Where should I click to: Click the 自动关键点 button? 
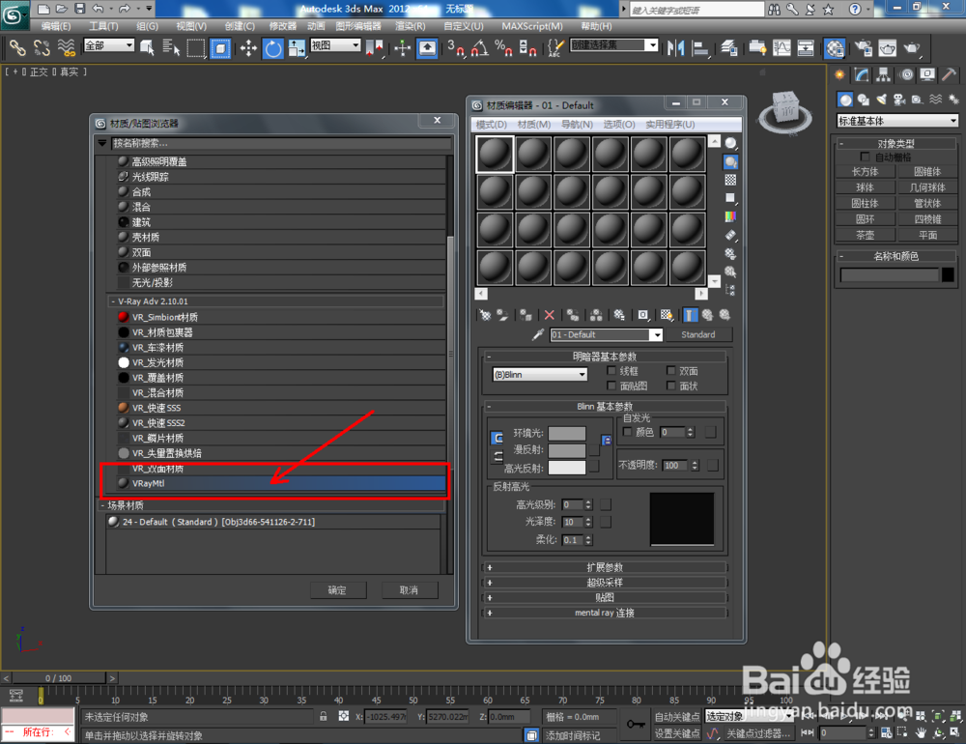pos(676,716)
